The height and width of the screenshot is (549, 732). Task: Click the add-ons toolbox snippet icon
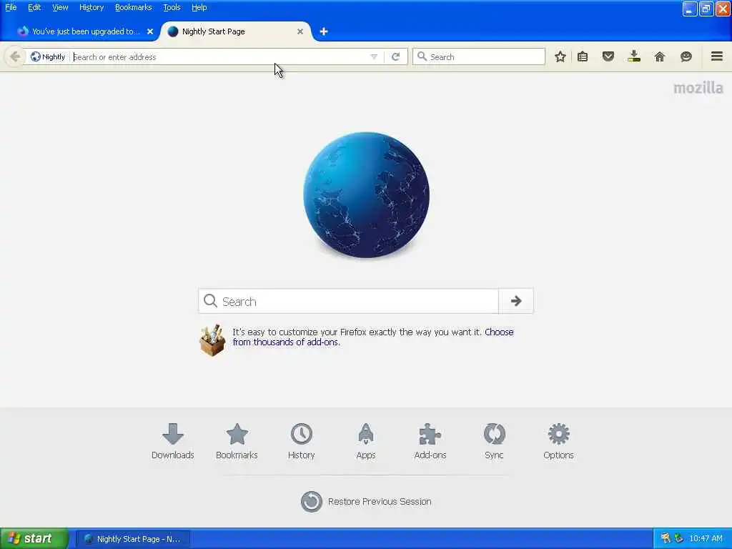point(212,340)
